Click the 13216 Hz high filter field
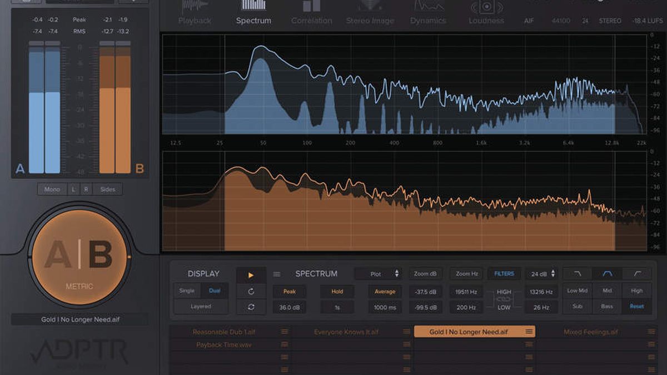Viewport: 667px width, 375px height. [x=541, y=291]
